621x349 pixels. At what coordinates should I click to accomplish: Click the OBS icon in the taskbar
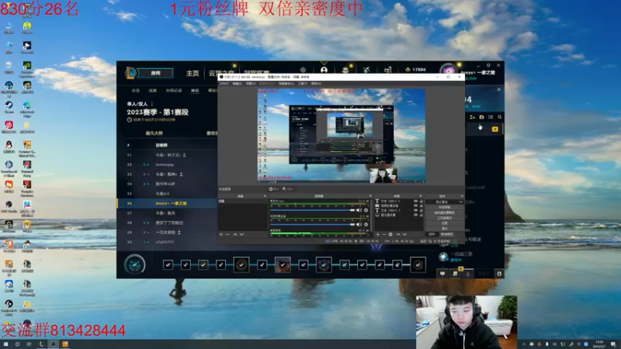point(53,344)
